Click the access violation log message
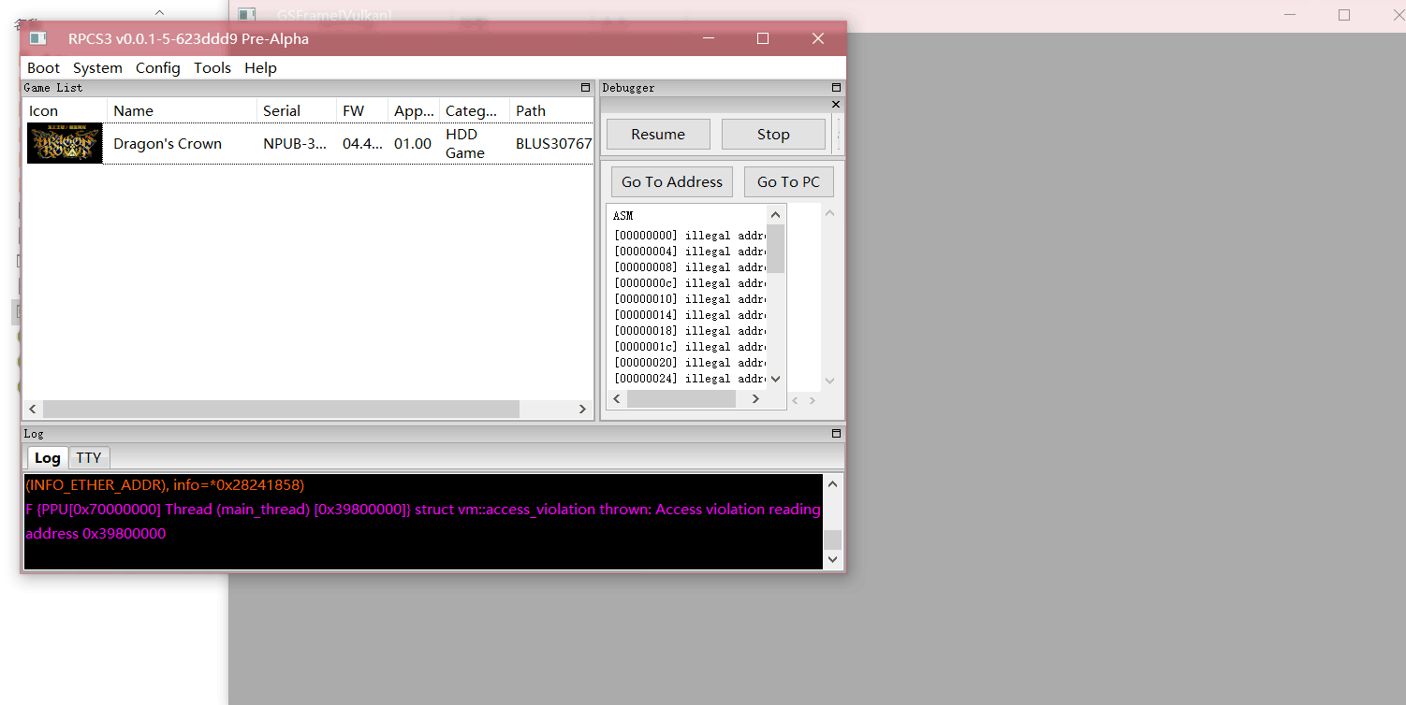Screen dimensions: 1406x705 pyautogui.click(x=423, y=522)
